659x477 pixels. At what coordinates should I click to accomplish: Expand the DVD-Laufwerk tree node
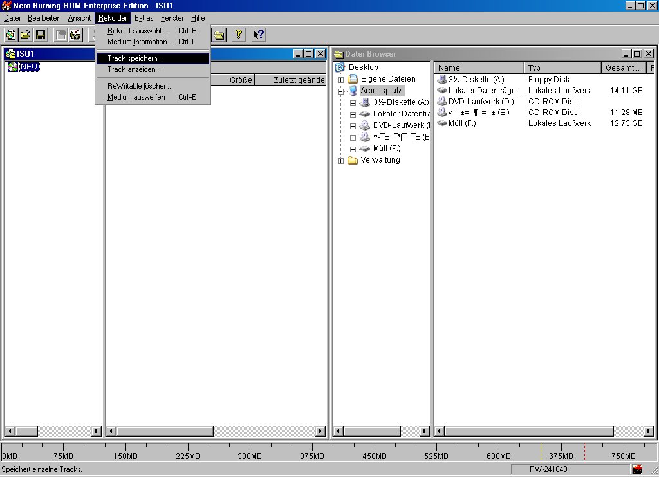[x=353, y=126]
